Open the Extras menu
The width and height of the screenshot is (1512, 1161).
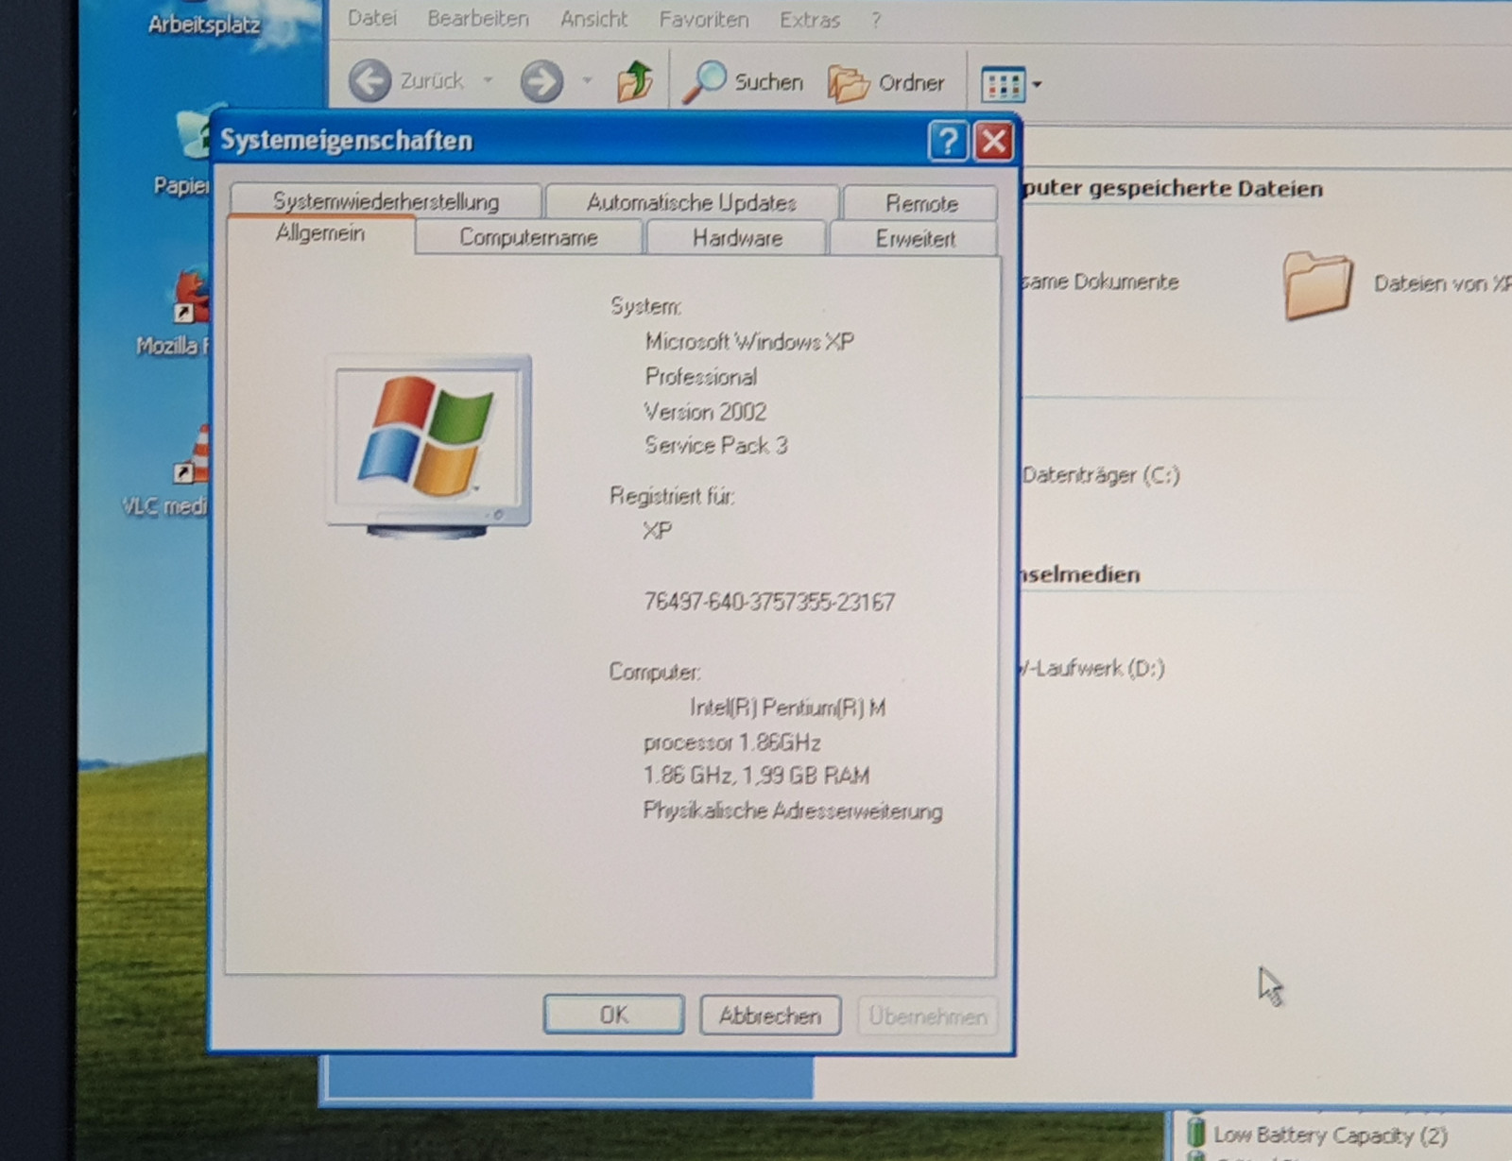pyautogui.click(x=809, y=20)
